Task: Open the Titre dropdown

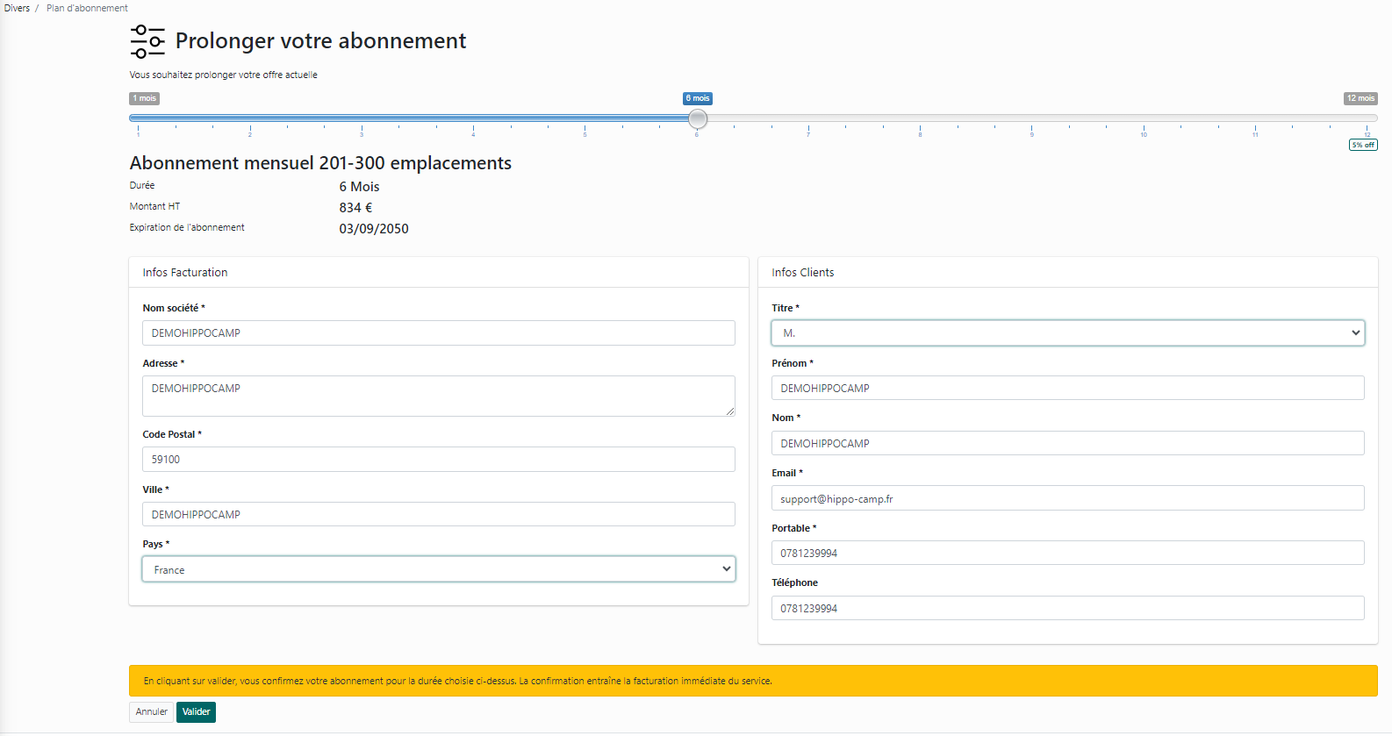Action: 1067,333
